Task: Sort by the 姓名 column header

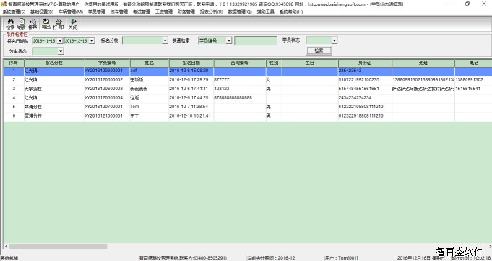Action: coord(150,63)
